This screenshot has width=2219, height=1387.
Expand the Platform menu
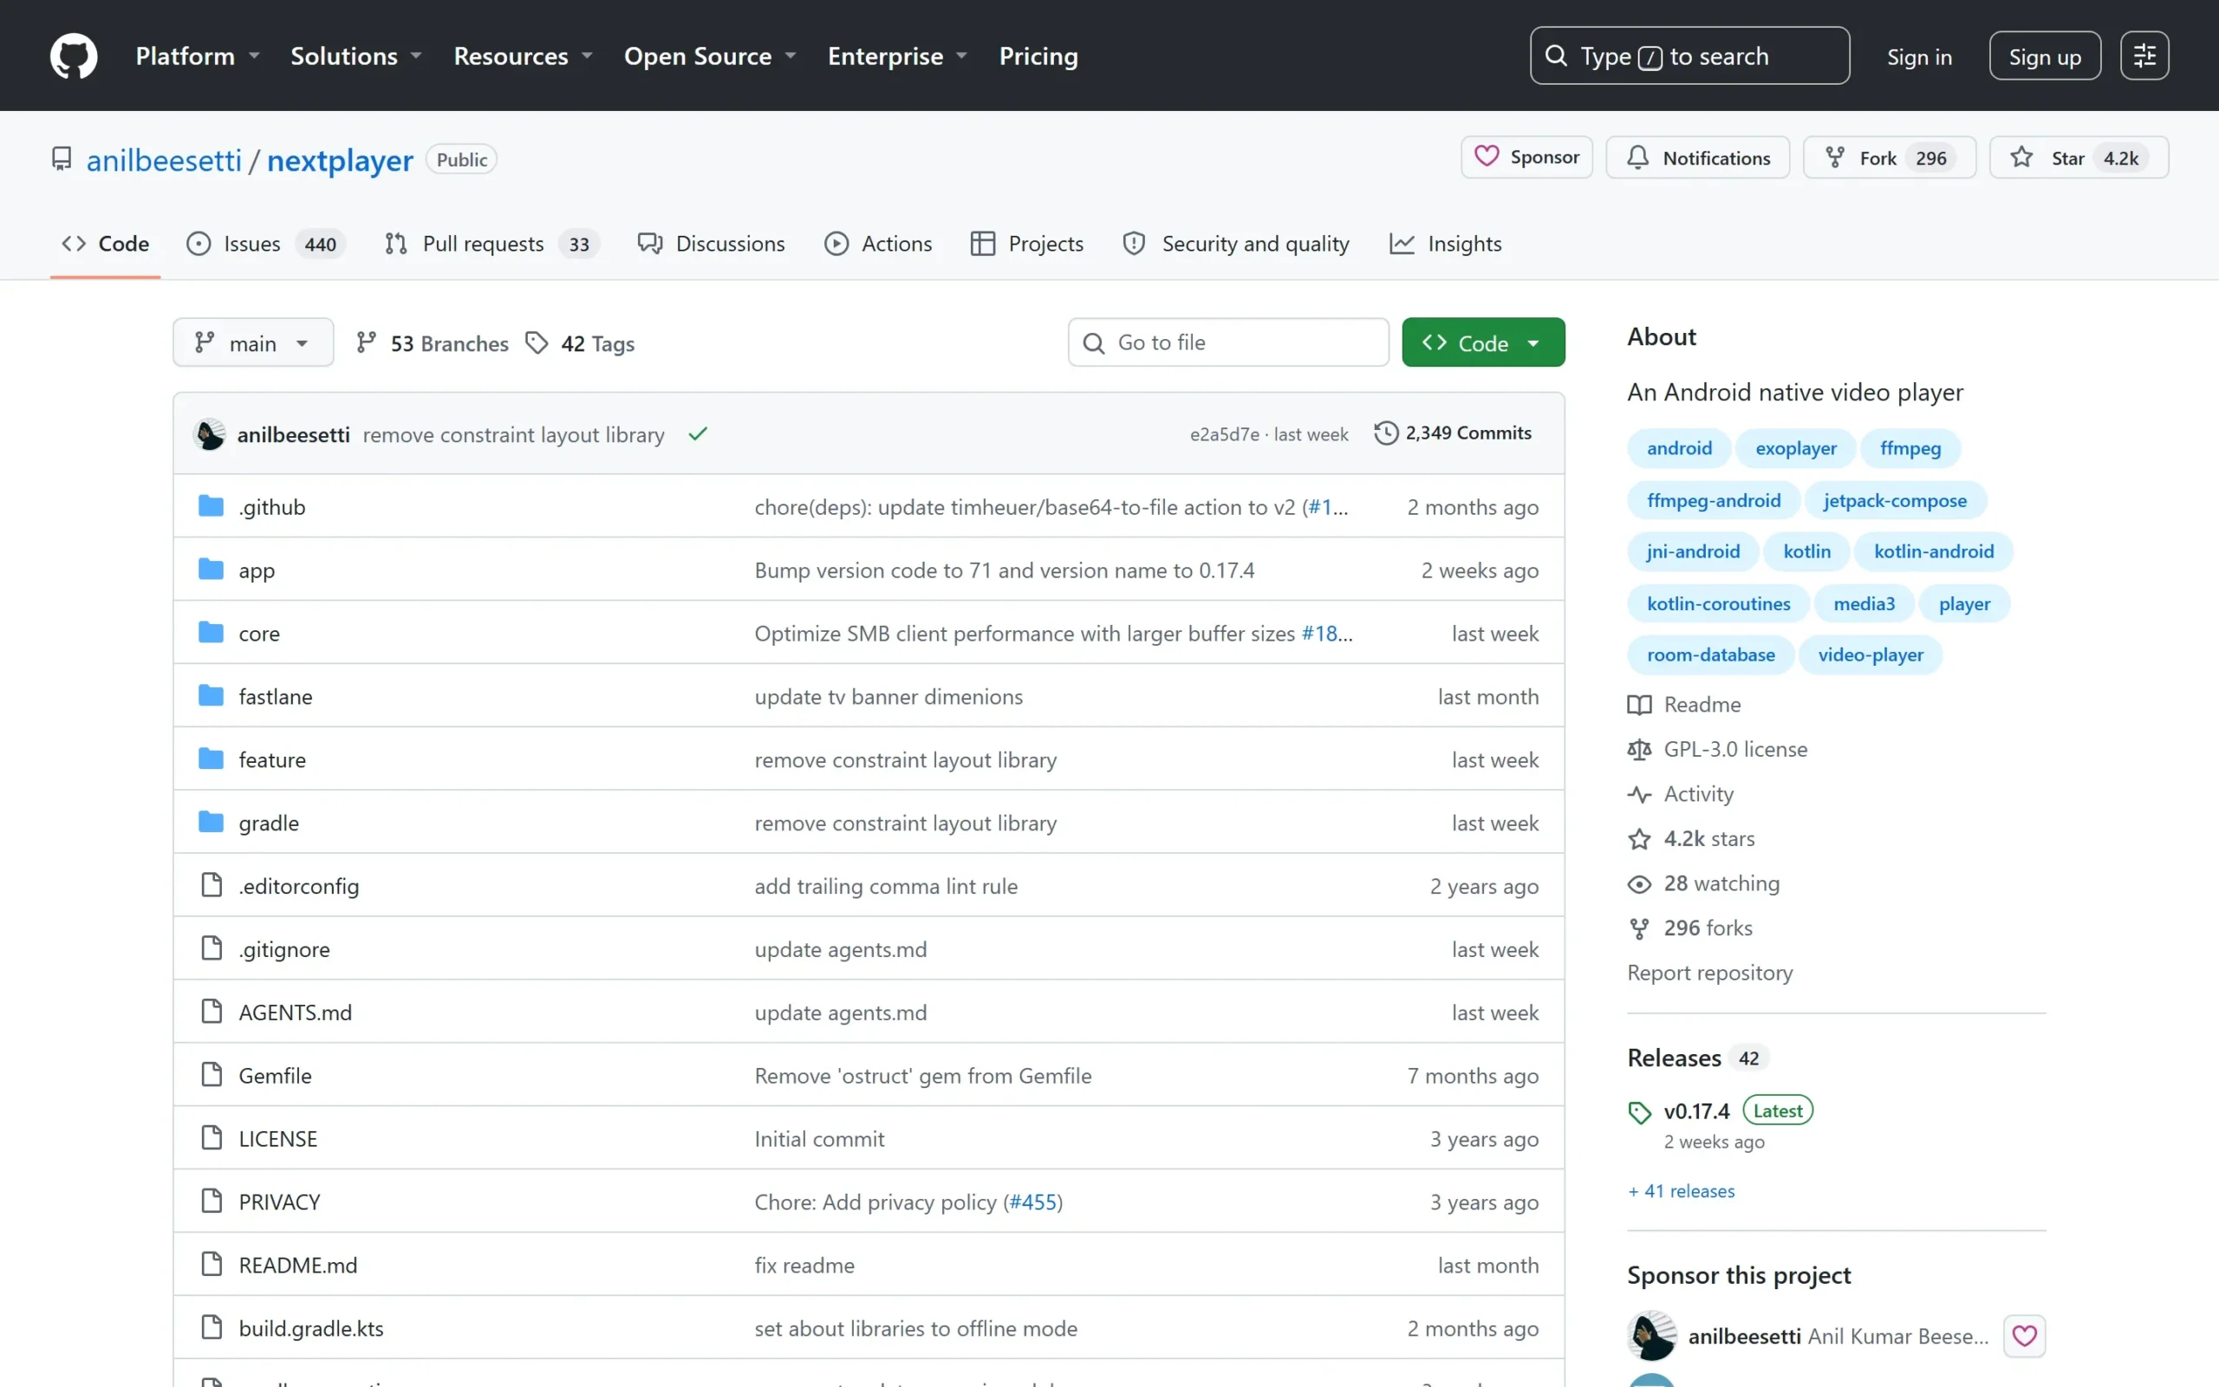coord(198,56)
